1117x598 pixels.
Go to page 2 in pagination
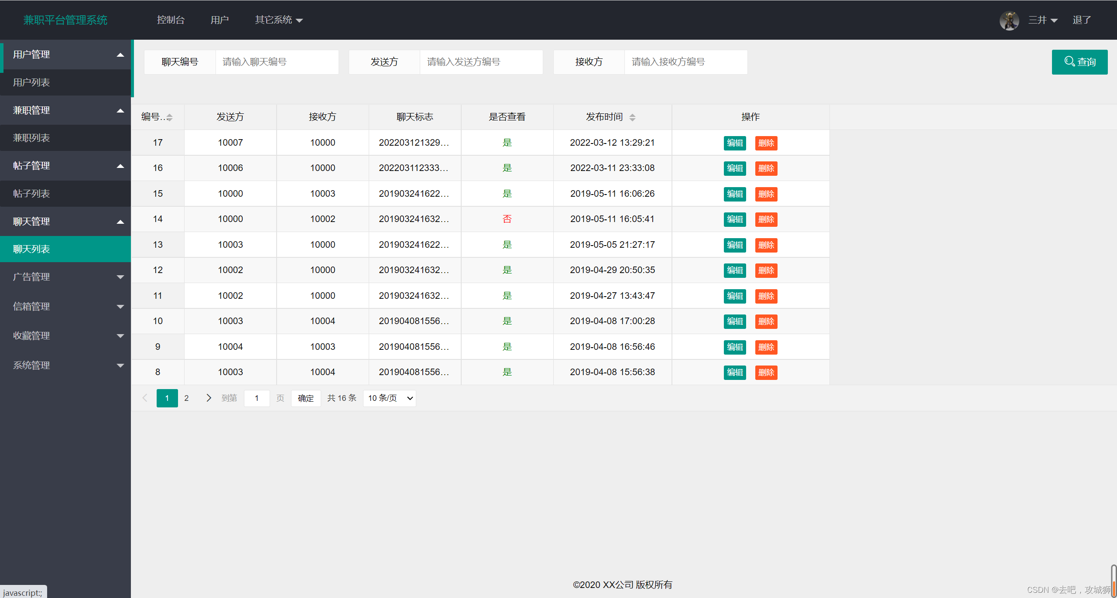pyautogui.click(x=186, y=398)
